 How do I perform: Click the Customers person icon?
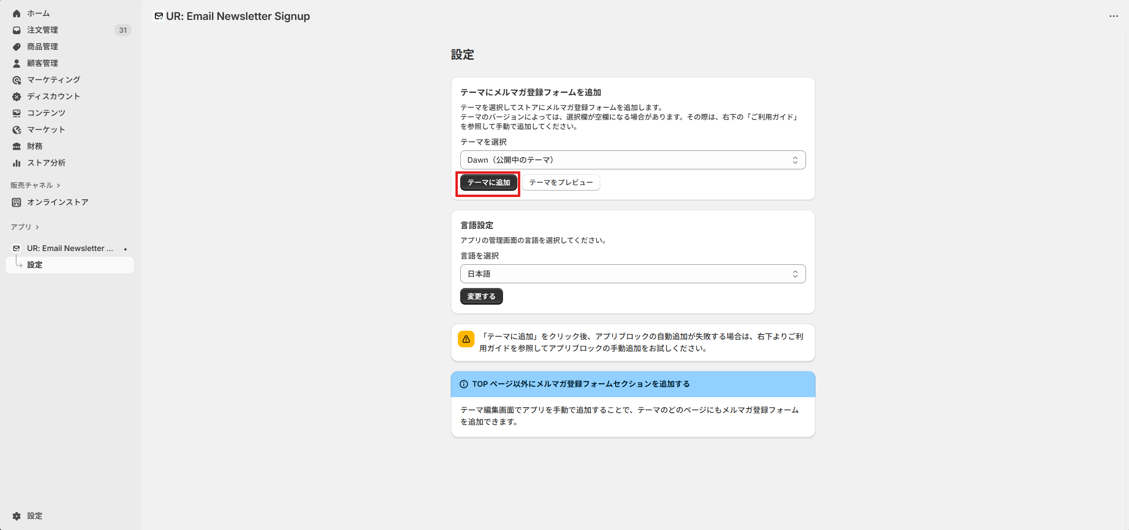pos(17,63)
